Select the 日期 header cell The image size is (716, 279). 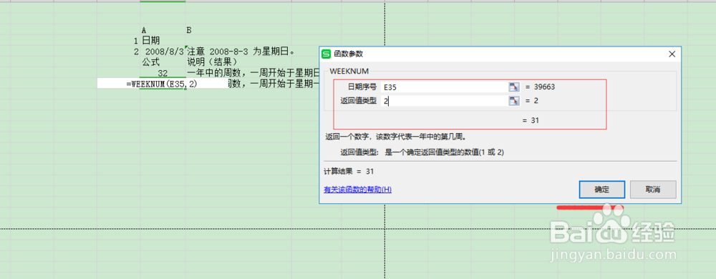coord(150,41)
